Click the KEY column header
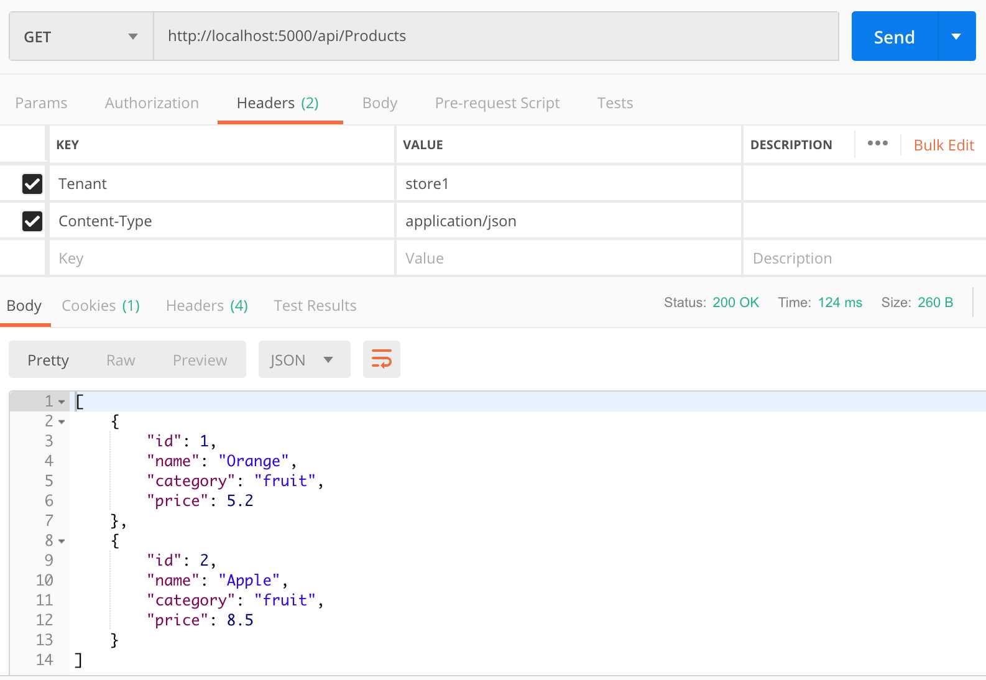 [68, 145]
